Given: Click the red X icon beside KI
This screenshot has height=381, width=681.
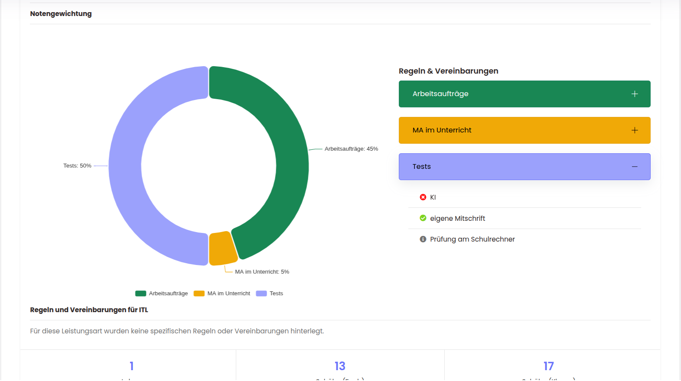Looking at the screenshot, I should tap(423, 197).
